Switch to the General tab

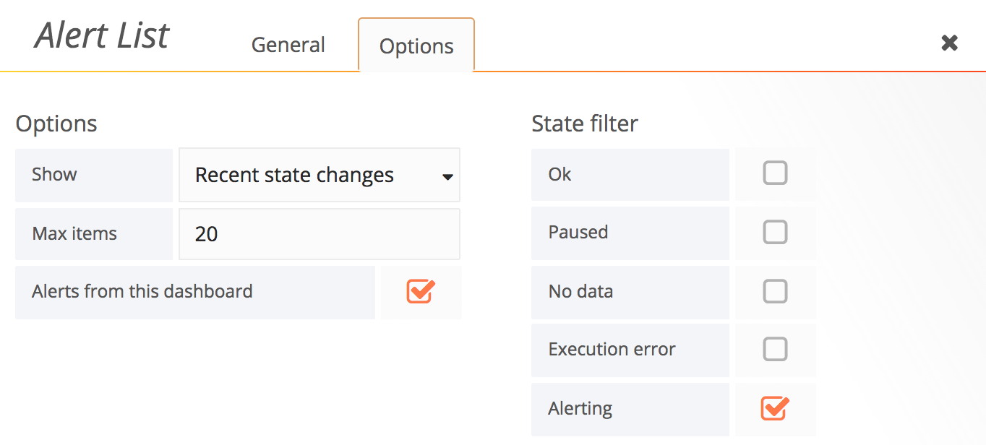coord(288,44)
